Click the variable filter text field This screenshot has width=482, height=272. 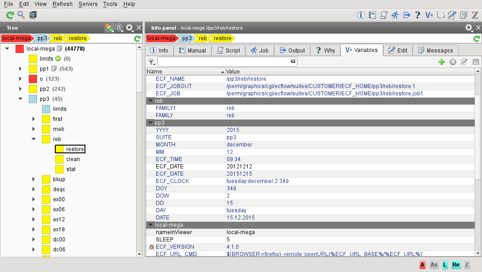tap(224, 61)
